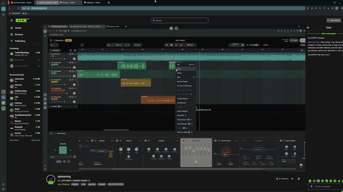
Task: Solo track 01 with S button
Action: pyautogui.click(x=73, y=54)
